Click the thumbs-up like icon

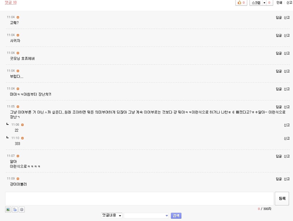239,3
